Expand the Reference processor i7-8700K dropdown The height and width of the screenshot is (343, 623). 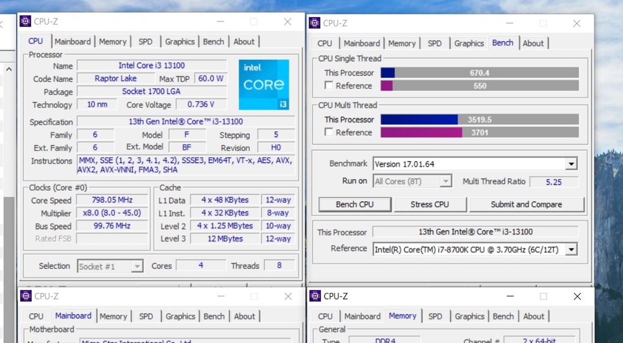click(571, 249)
